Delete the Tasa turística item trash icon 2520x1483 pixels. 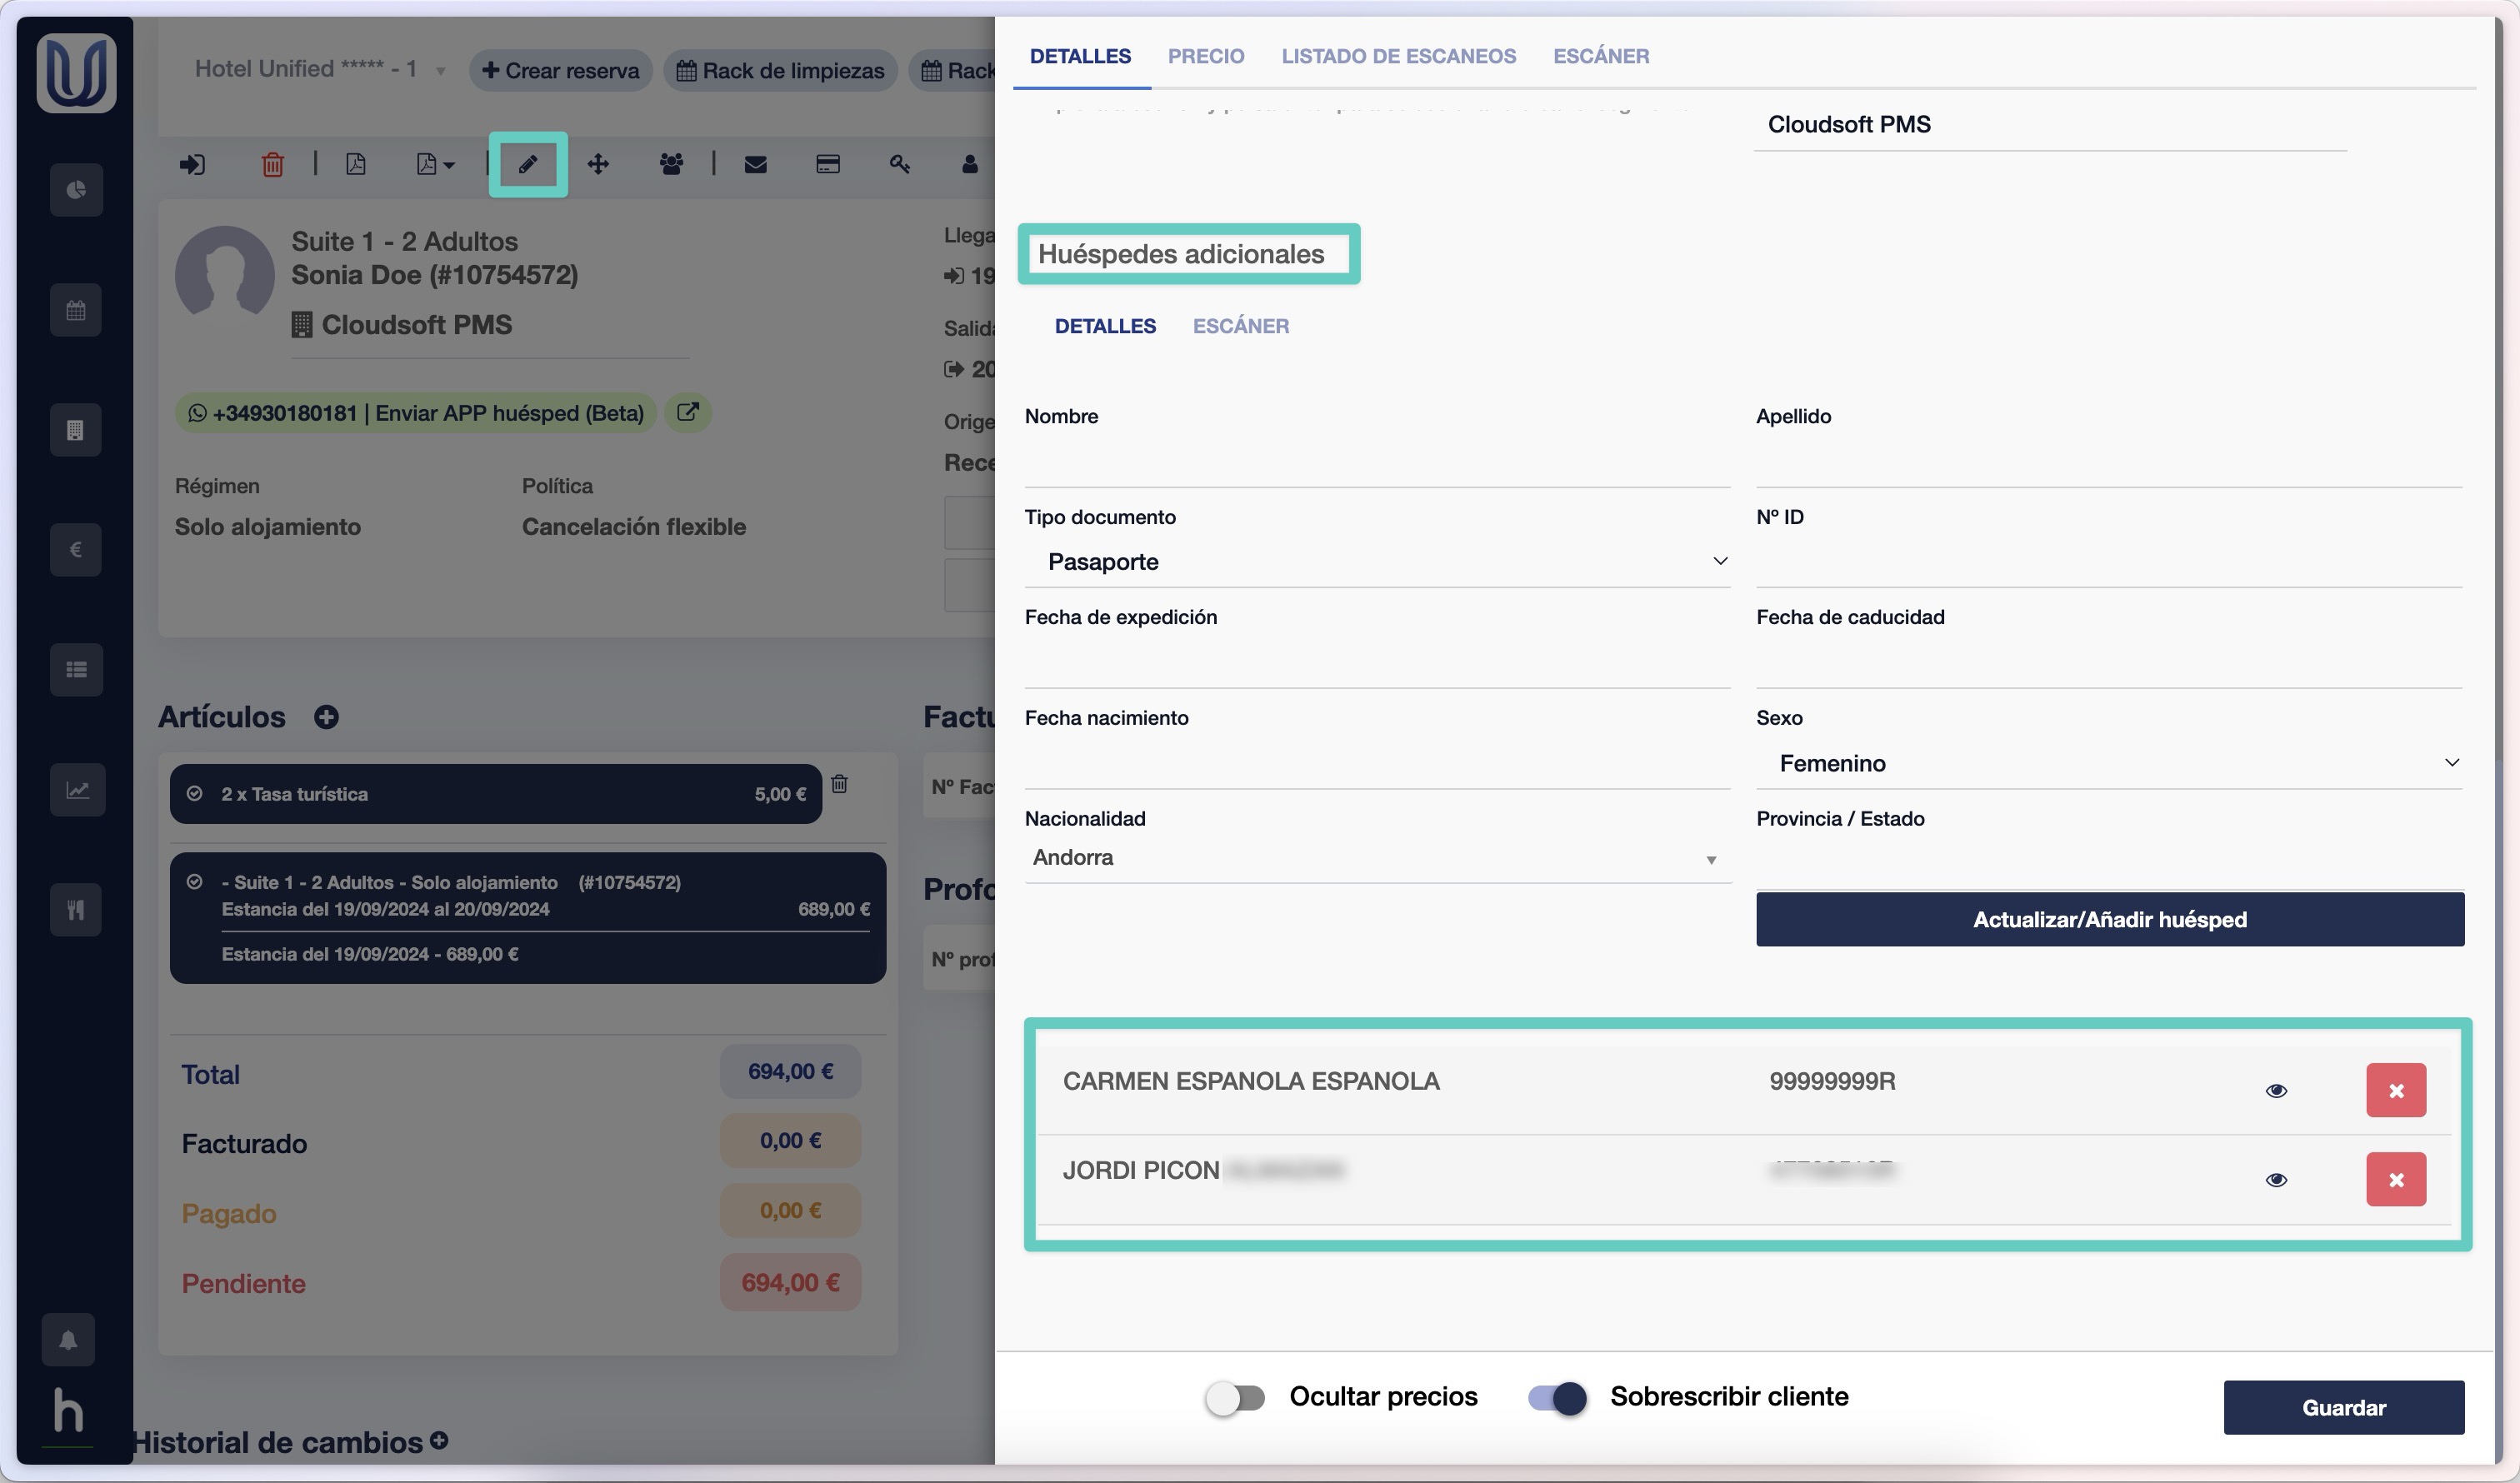(x=839, y=784)
